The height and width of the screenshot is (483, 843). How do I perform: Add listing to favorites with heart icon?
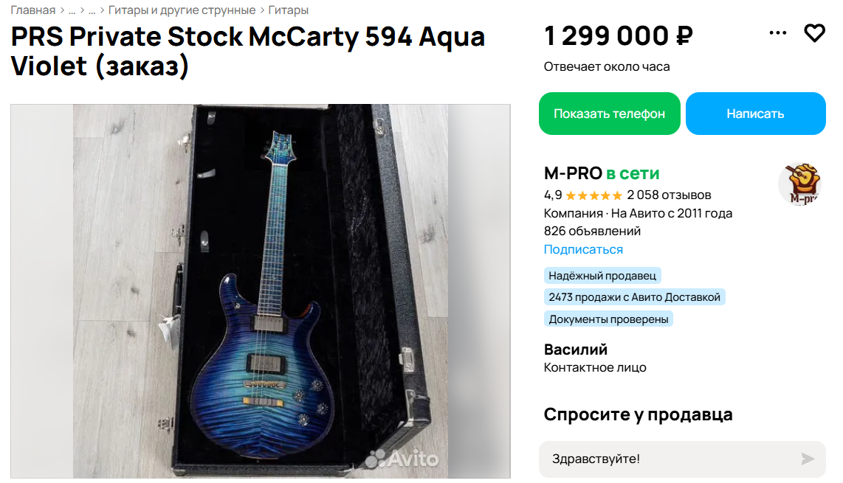(x=814, y=33)
